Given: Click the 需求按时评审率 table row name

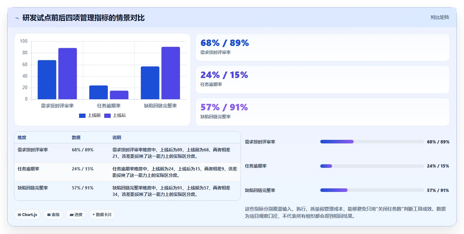Looking at the screenshot, I should point(33,150).
